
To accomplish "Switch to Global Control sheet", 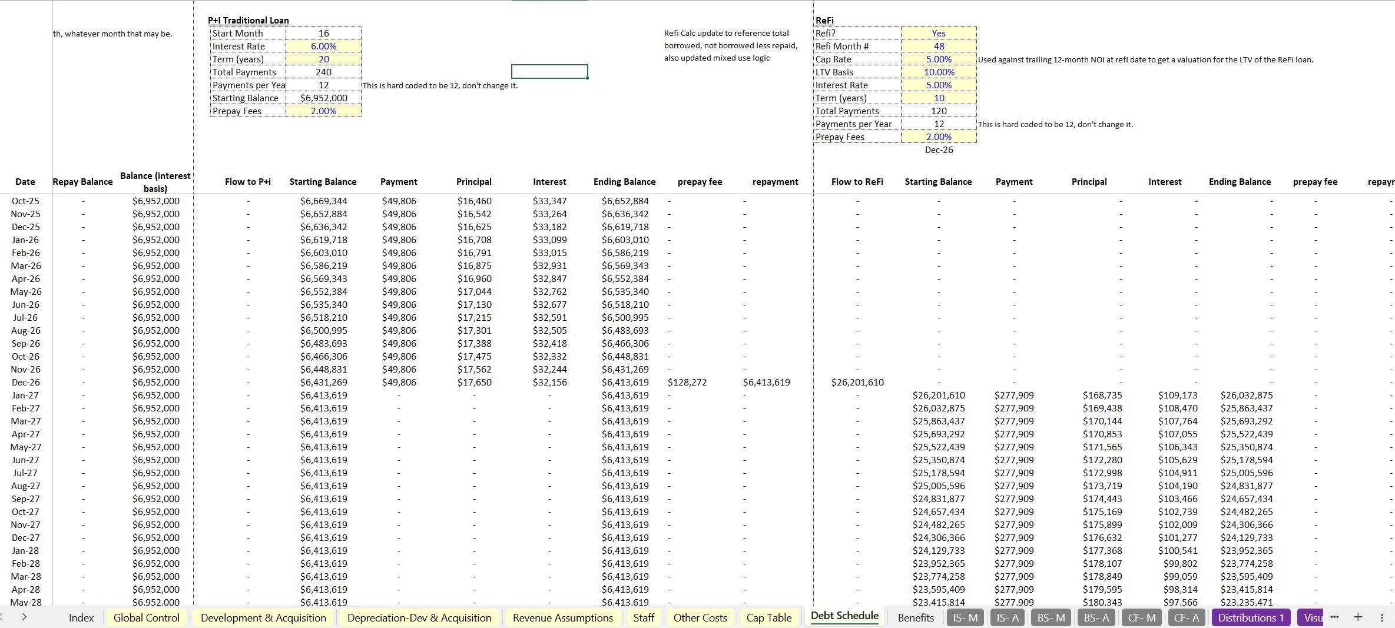I will click(147, 617).
